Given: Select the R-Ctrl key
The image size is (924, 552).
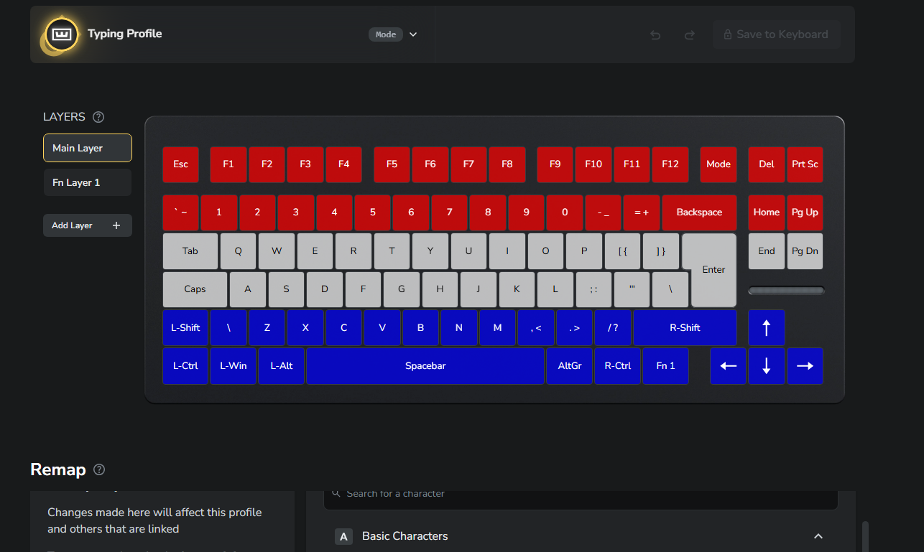Looking at the screenshot, I should click(618, 366).
